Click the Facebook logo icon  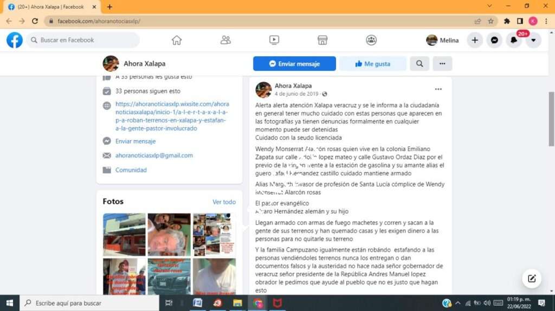click(15, 40)
